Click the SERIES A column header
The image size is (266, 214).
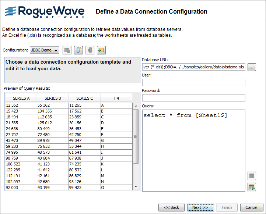coord(21,98)
